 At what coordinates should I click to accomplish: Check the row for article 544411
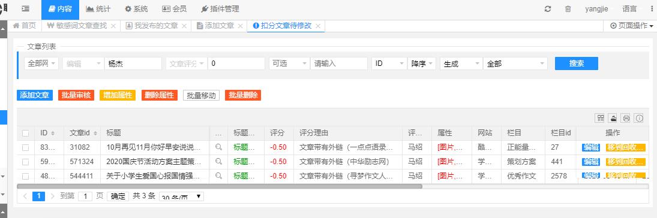click(26, 175)
